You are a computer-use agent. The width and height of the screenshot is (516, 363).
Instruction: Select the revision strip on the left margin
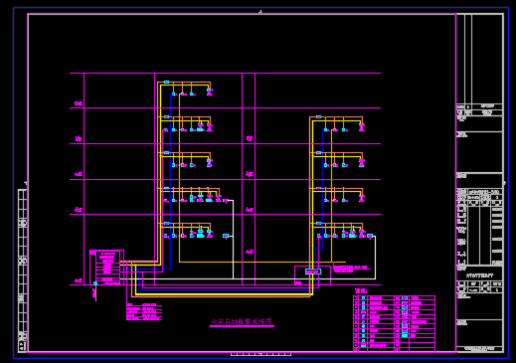[22, 271]
